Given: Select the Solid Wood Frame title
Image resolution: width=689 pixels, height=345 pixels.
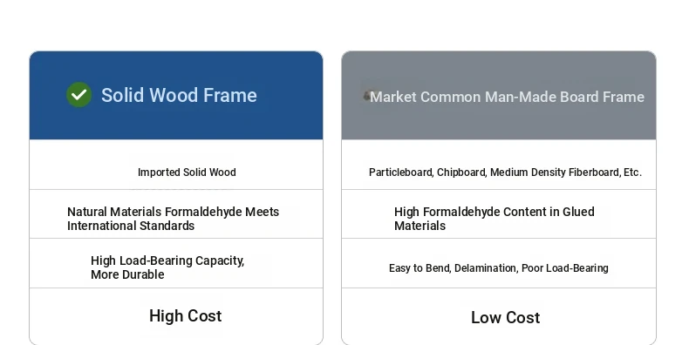Looking at the screenshot, I should tap(179, 95).
